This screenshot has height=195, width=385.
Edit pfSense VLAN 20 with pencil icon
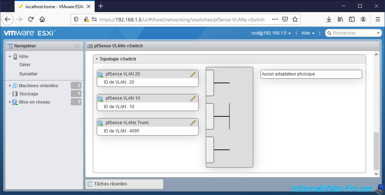point(193,74)
